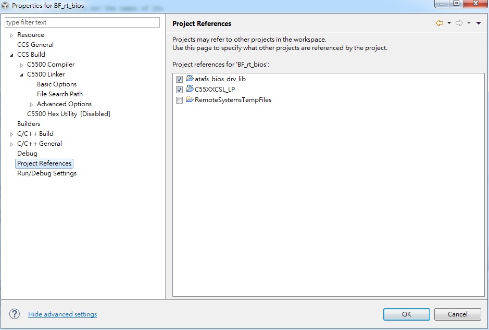Click the Properties window title icon
Image resolution: width=489 pixels, height=330 pixels.
click(x=6, y=5)
